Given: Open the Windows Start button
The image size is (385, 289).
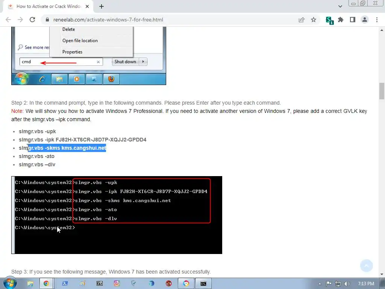Looking at the screenshot, I should [10, 283].
